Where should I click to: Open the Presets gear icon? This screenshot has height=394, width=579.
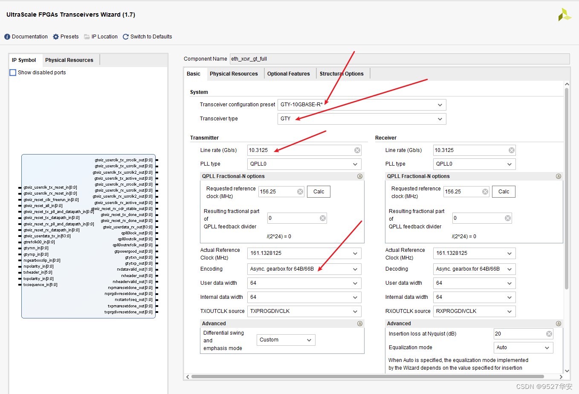pos(56,37)
